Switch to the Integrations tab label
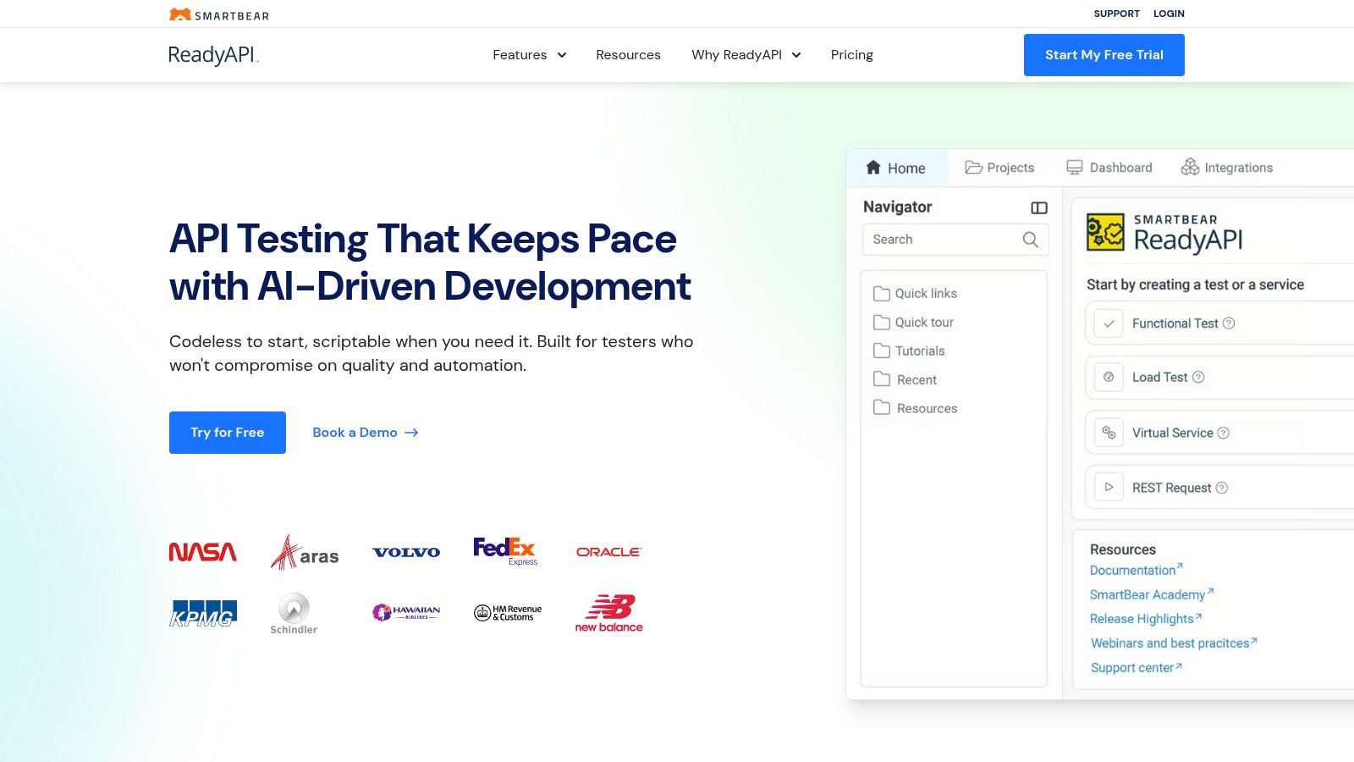Viewport: 1354px width, 762px height. 1238,168
